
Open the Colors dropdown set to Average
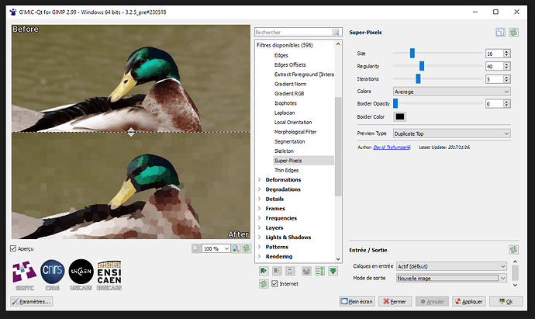click(452, 91)
